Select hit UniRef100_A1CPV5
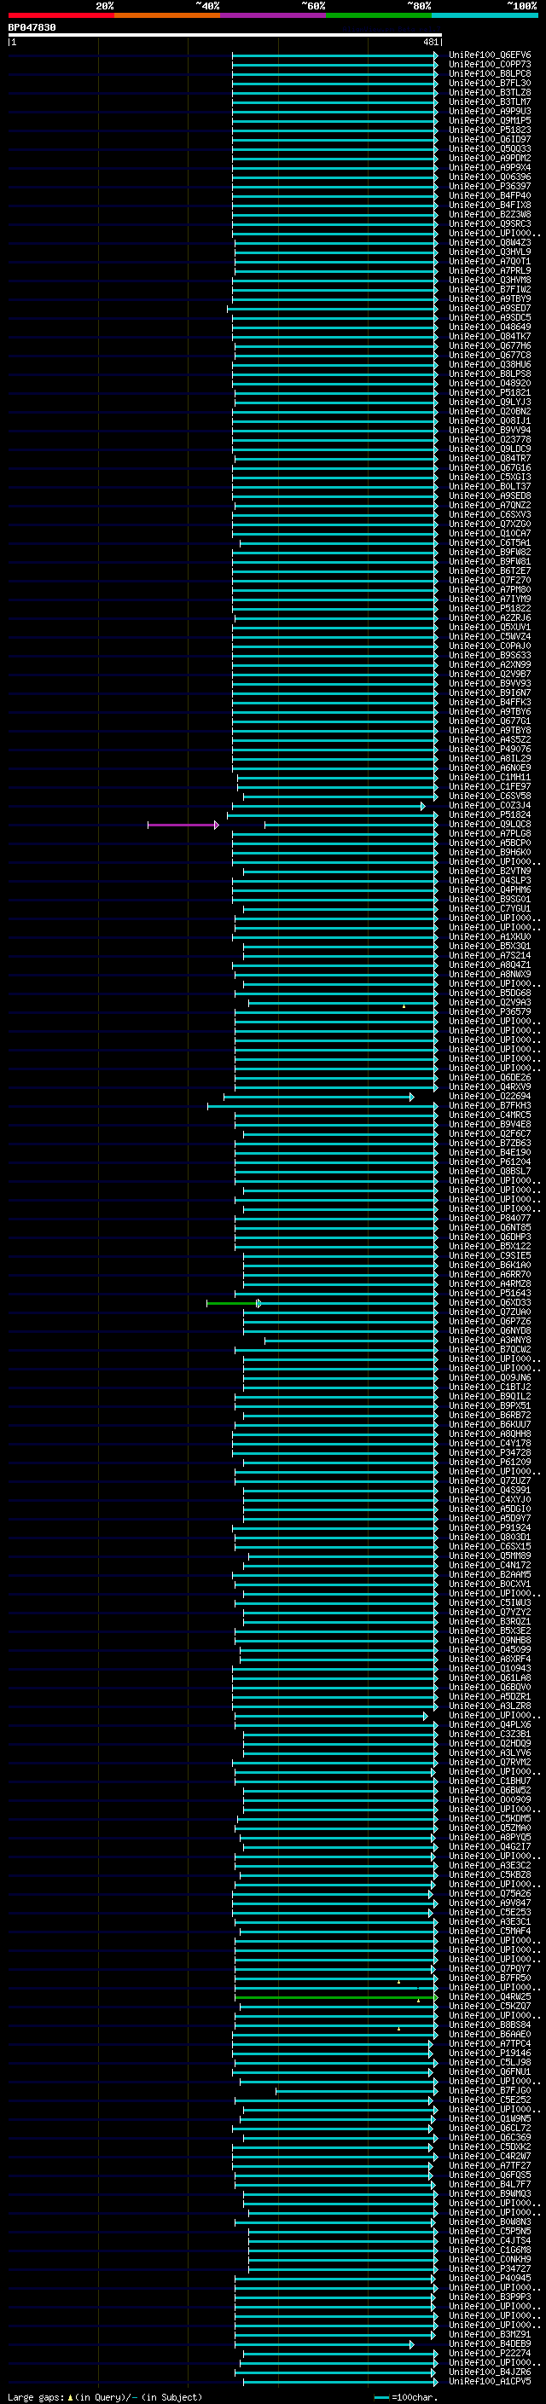546x2404 pixels. [489, 2382]
